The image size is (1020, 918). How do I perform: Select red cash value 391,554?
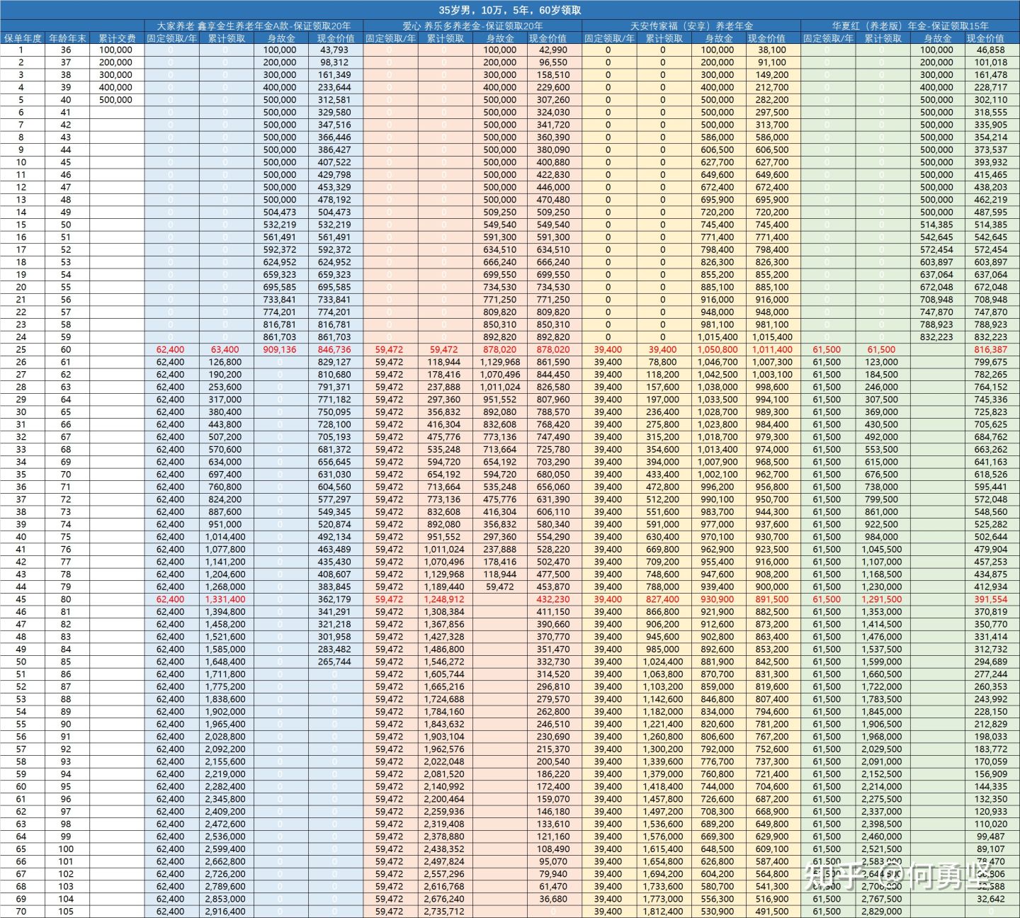[991, 599]
